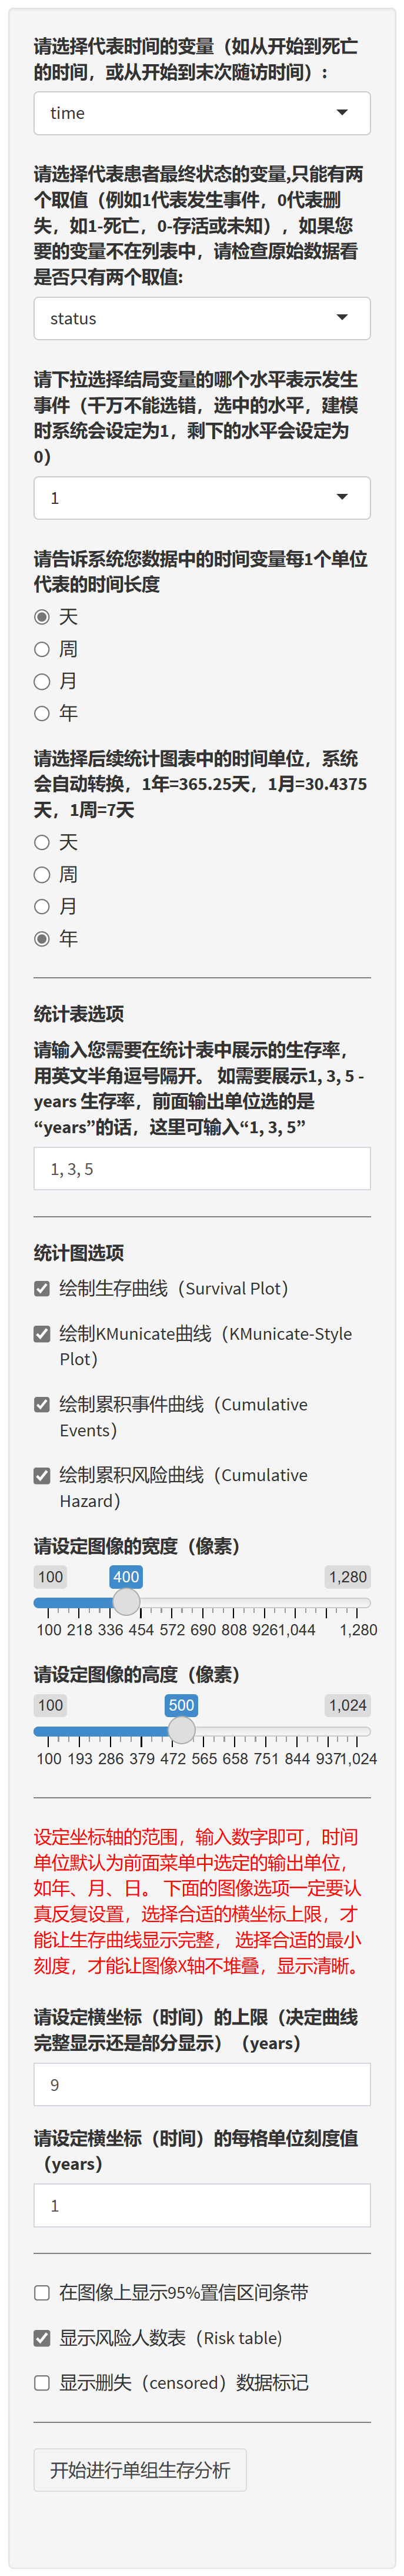Click the tick interval field showing 1

pyautogui.click(x=202, y=2204)
